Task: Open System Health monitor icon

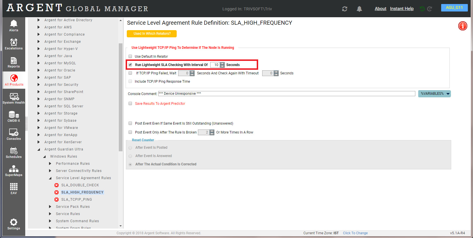Action: (x=13, y=98)
